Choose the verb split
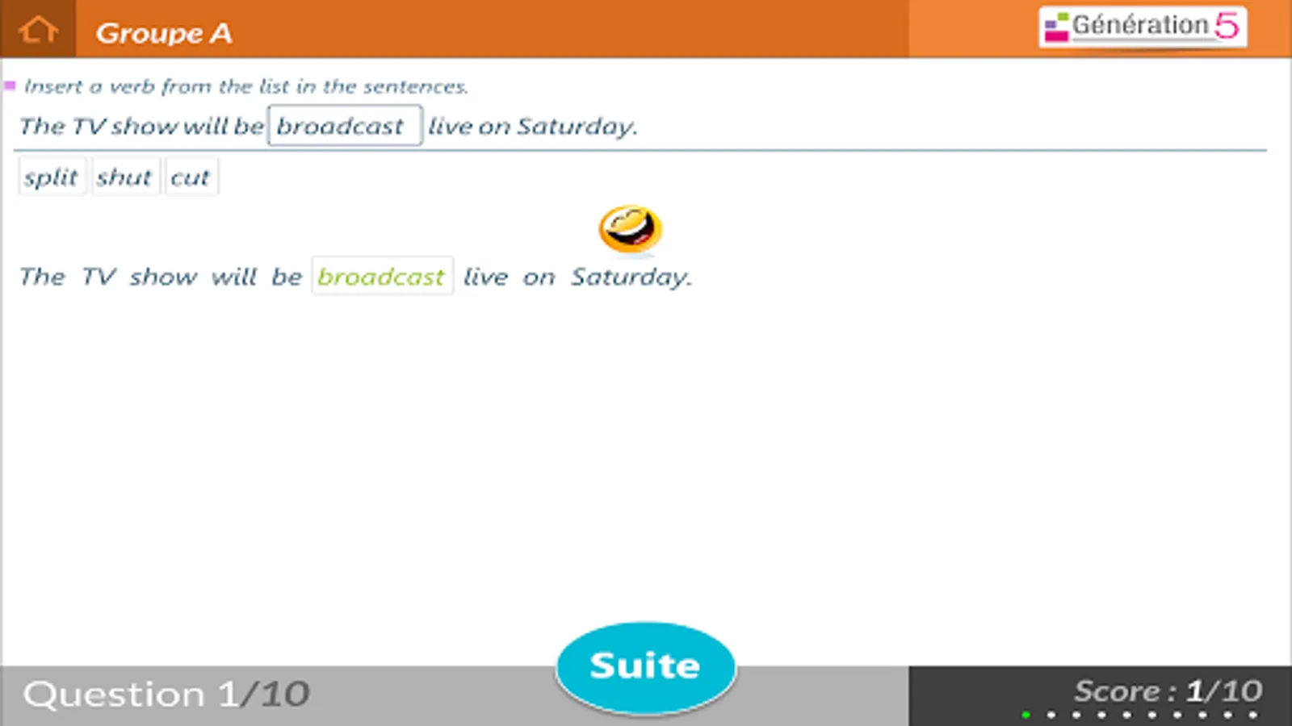 click(51, 177)
